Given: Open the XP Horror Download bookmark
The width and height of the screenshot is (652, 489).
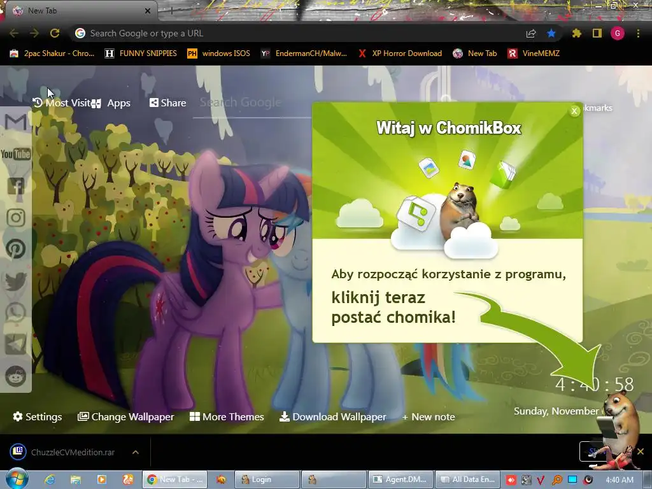Looking at the screenshot, I should click(x=400, y=53).
